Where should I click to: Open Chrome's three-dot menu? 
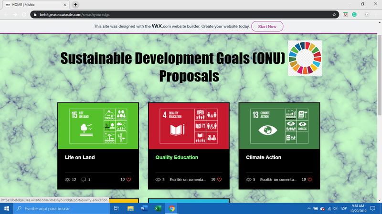(x=376, y=15)
